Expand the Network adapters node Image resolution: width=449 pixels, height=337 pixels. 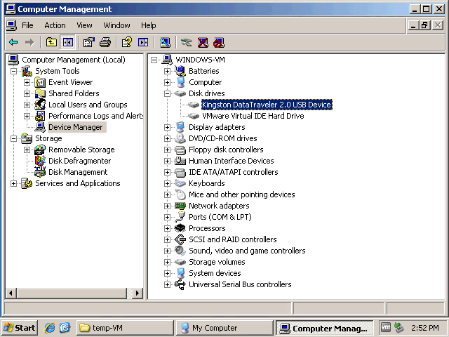(x=167, y=206)
